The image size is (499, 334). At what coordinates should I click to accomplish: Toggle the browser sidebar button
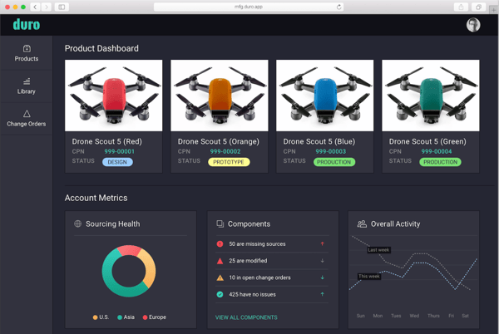(62, 7)
